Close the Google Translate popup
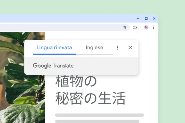The height and width of the screenshot is (123, 185). (x=130, y=48)
